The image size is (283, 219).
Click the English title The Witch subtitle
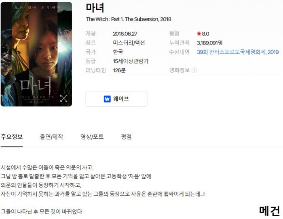[129, 19]
